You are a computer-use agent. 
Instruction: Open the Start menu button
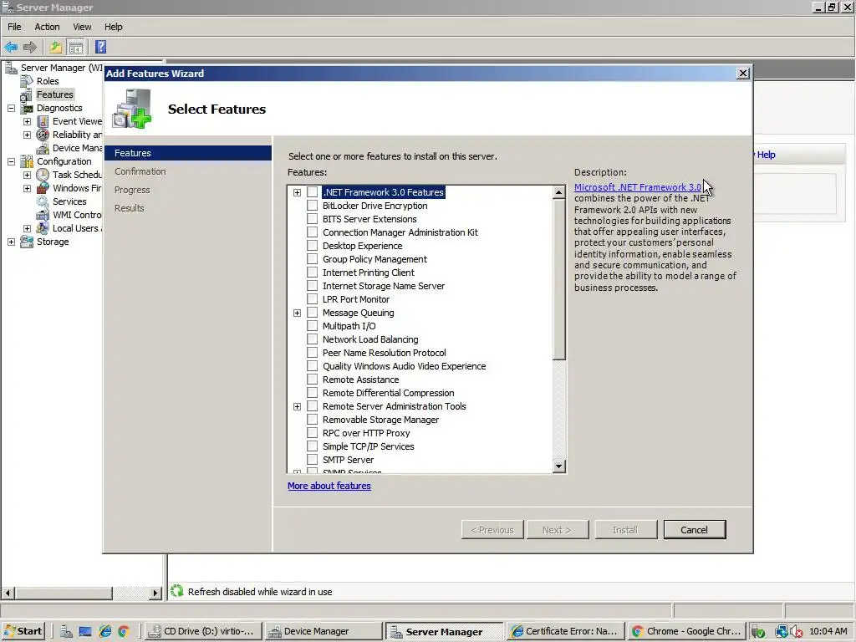tap(23, 632)
